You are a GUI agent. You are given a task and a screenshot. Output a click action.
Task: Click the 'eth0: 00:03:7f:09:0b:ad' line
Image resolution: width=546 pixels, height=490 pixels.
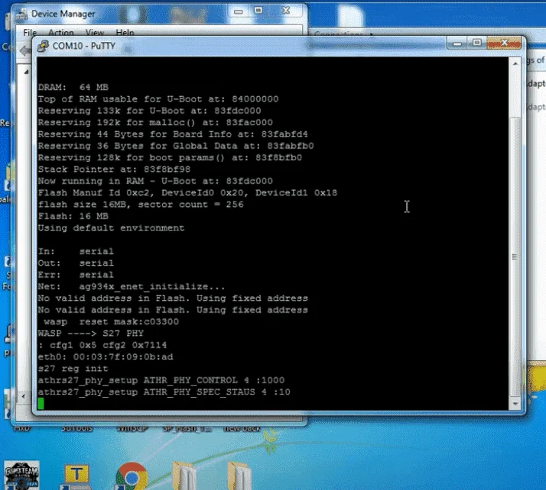(x=106, y=357)
